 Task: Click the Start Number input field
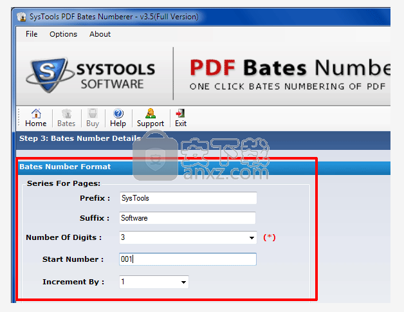(188, 259)
